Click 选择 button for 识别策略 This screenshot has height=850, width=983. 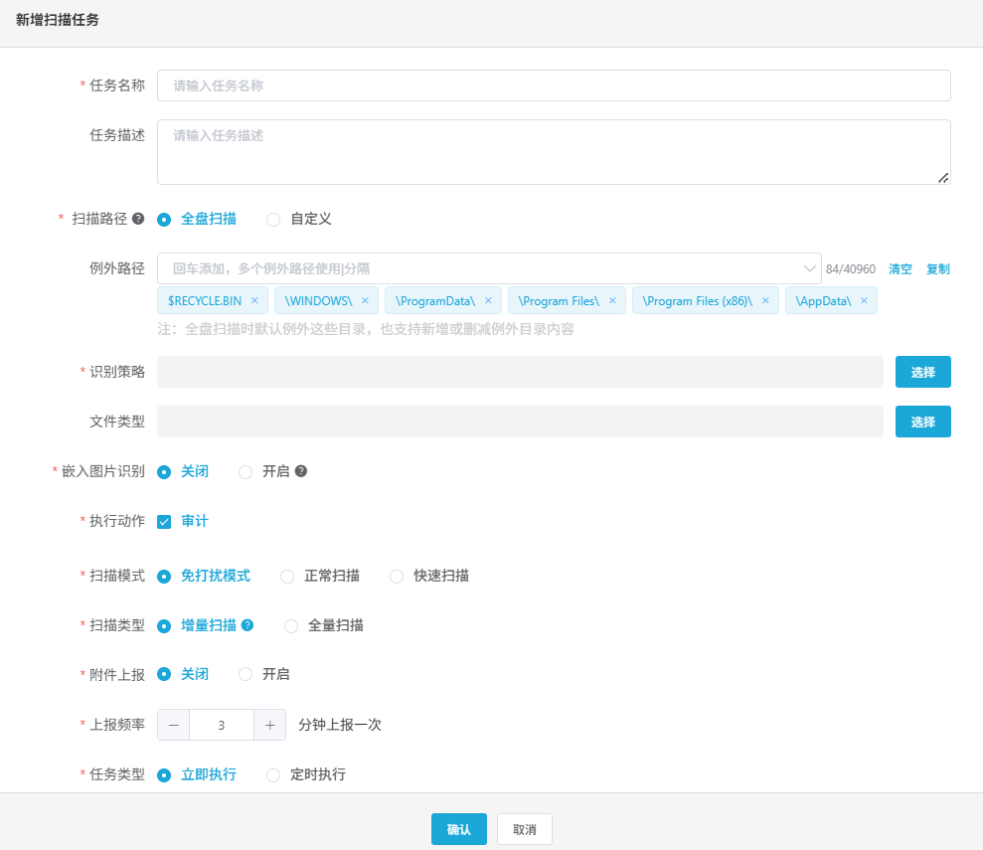(922, 372)
